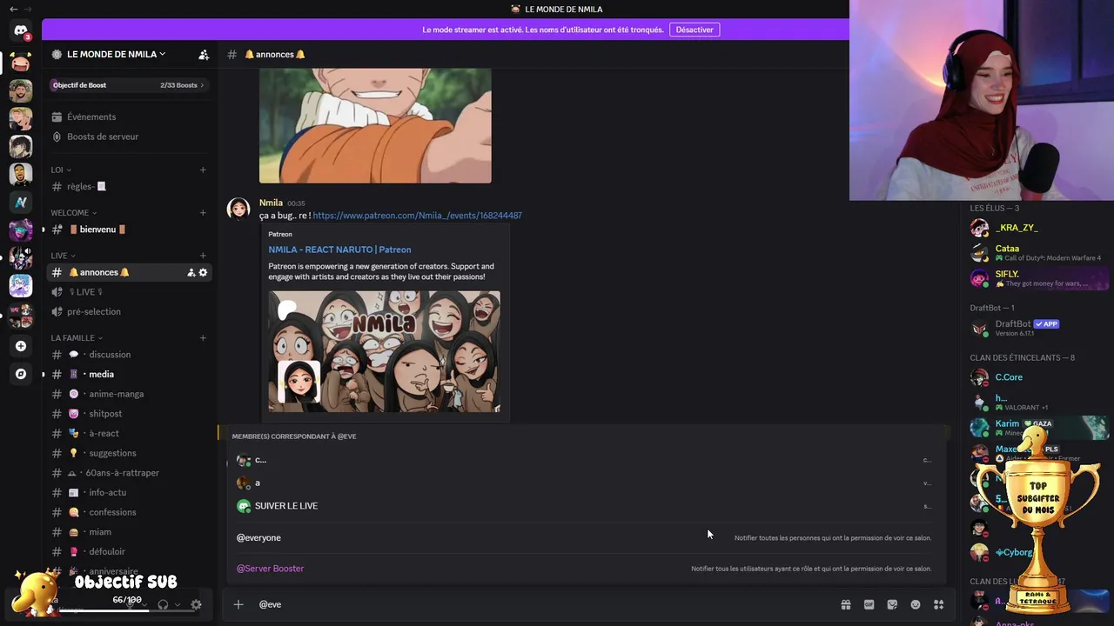This screenshot has height=626, width=1114.
Task: Switch to the discussion channel
Action: pyautogui.click(x=131, y=355)
